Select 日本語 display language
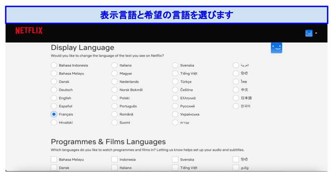The image size is (333, 187). [236, 98]
